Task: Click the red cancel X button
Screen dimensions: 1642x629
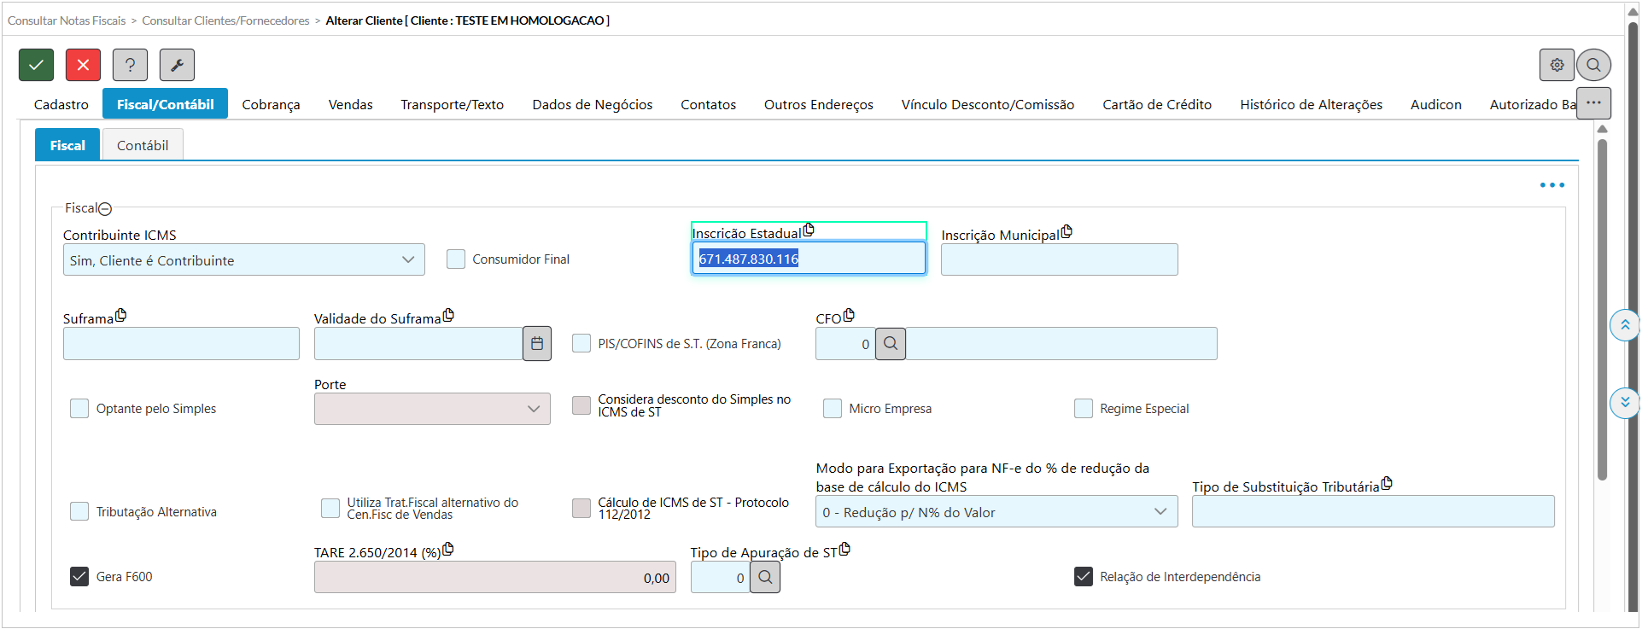Action: pyautogui.click(x=83, y=65)
